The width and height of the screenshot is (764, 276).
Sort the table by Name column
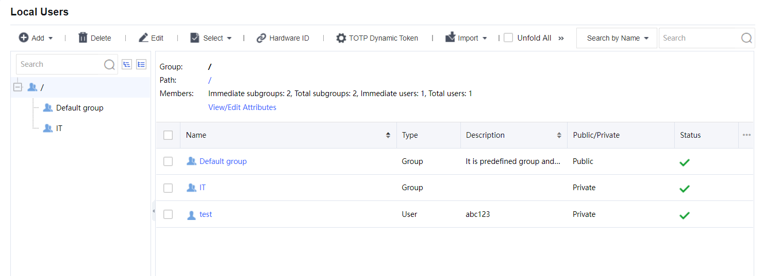[x=388, y=135]
